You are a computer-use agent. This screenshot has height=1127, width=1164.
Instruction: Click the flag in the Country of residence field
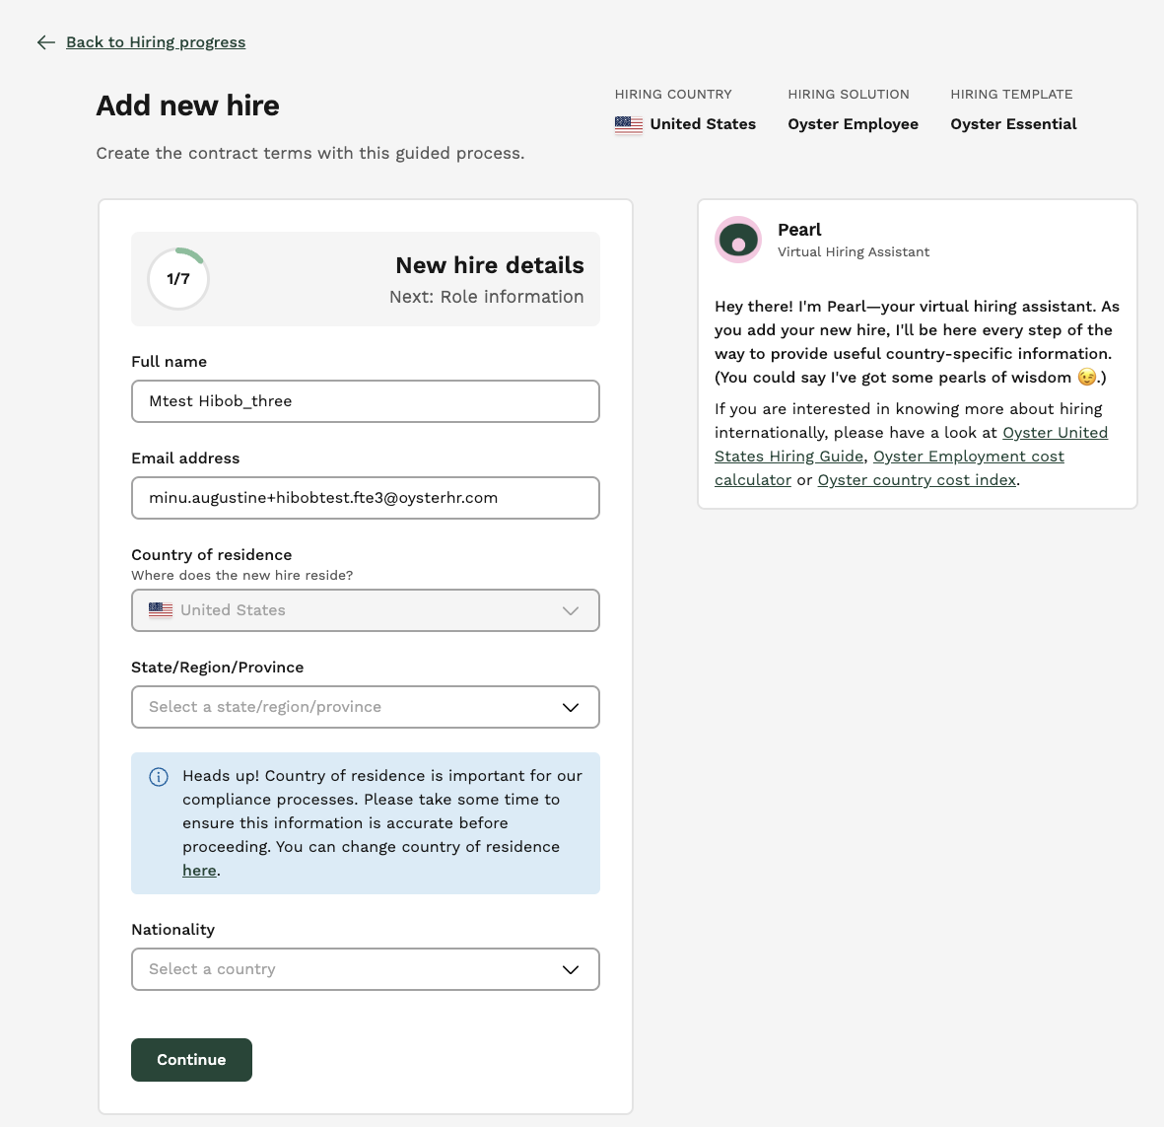pyautogui.click(x=161, y=610)
